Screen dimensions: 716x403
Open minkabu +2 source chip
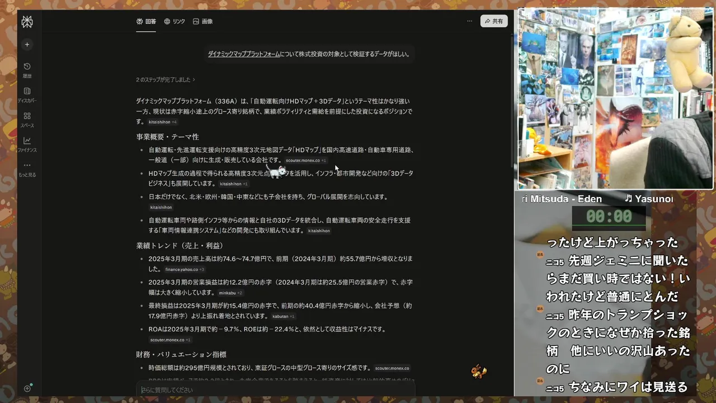[230, 293]
